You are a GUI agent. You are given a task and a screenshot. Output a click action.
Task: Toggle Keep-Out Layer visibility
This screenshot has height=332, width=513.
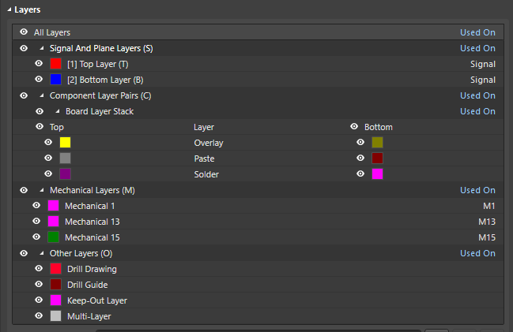coord(39,300)
